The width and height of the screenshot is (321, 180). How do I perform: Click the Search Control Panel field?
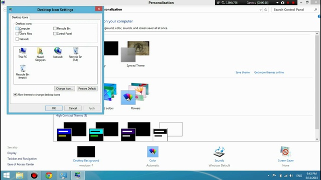coord(295,9)
